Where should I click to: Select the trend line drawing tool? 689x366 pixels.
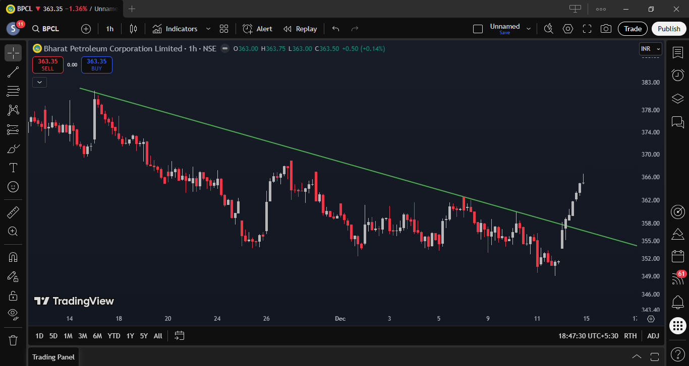pos(13,72)
